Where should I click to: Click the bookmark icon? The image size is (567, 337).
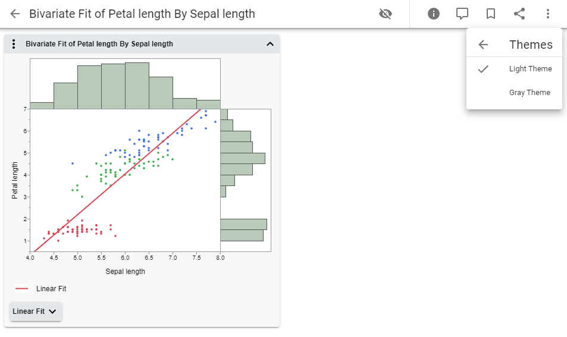(x=491, y=14)
